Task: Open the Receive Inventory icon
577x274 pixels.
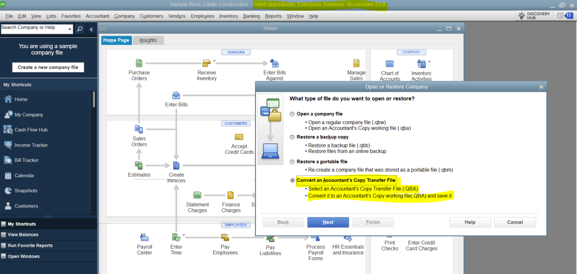Action: tap(206, 63)
